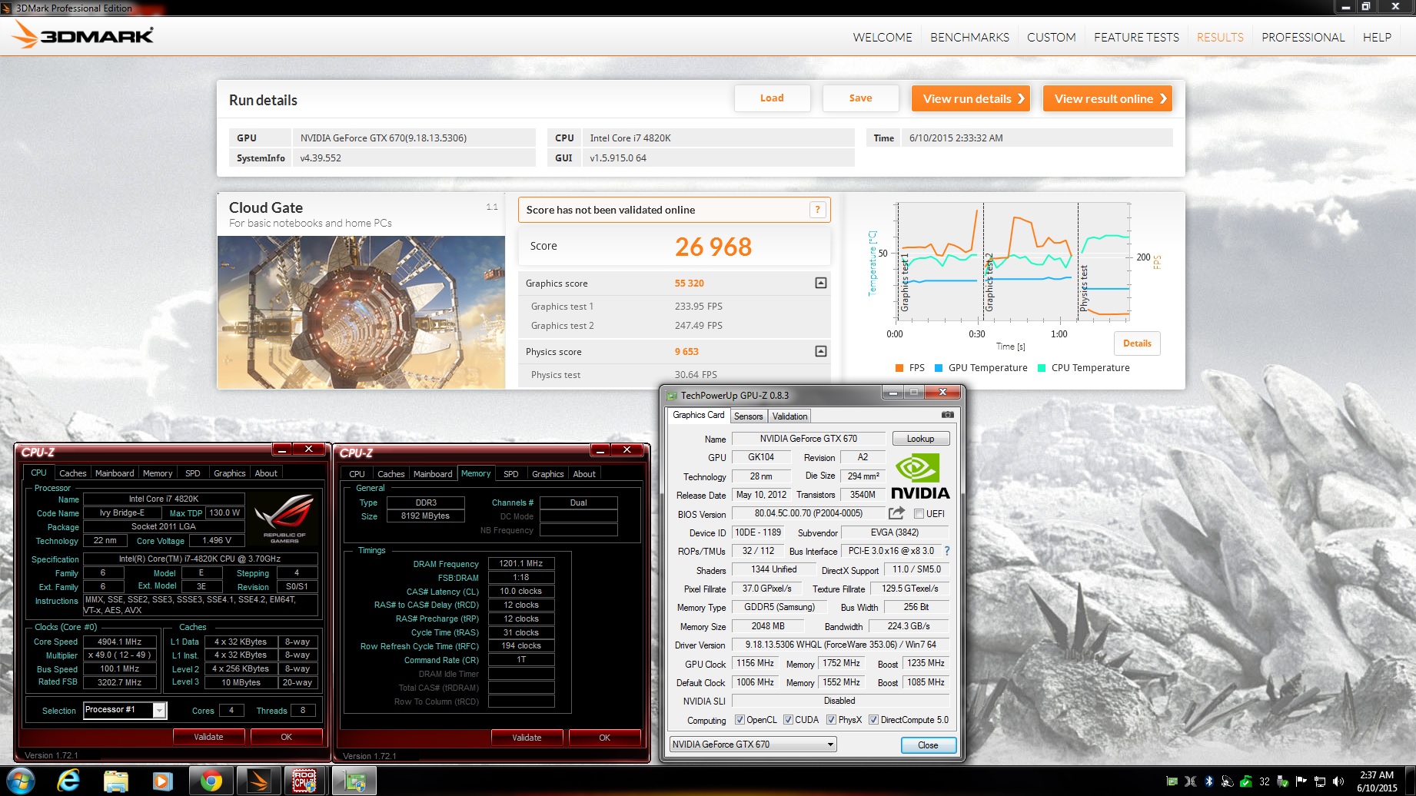Click the validation help question mark icon
Viewport: 1416px width, 796px height.
(x=817, y=210)
